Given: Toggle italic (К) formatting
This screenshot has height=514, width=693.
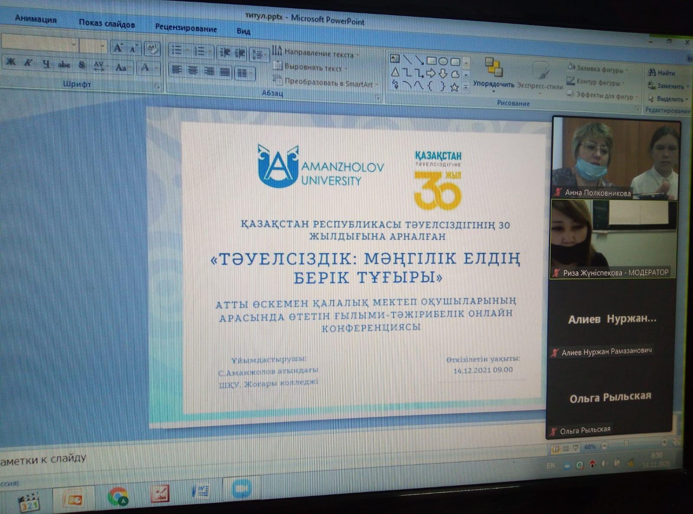Looking at the screenshot, I should (28, 63).
